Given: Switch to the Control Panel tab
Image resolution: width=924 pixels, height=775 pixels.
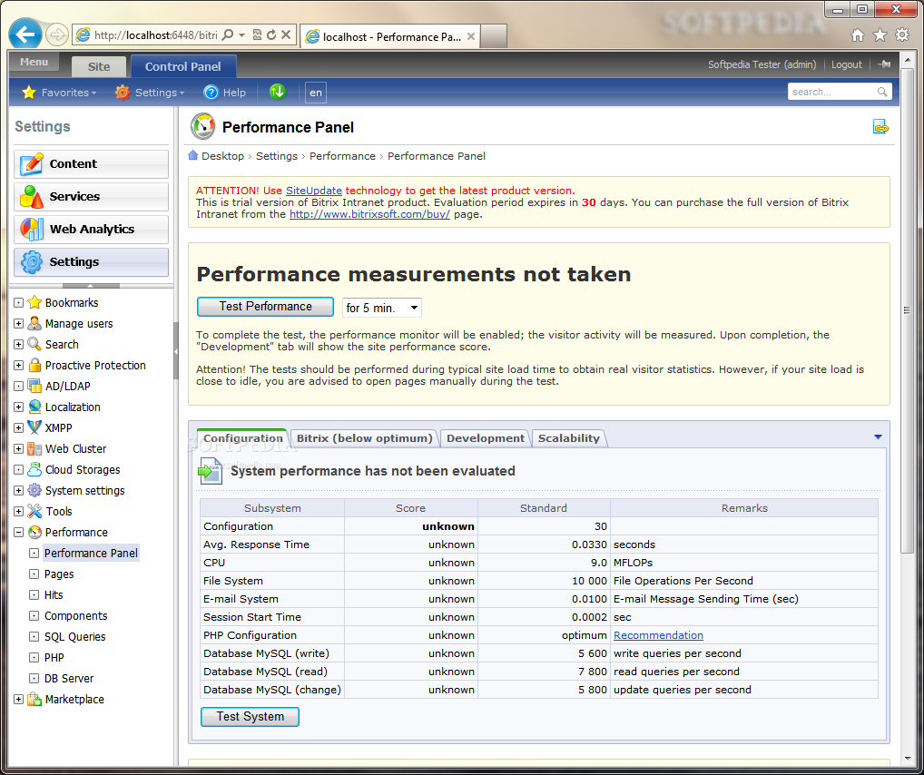Looking at the screenshot, I should click(183, 66).
